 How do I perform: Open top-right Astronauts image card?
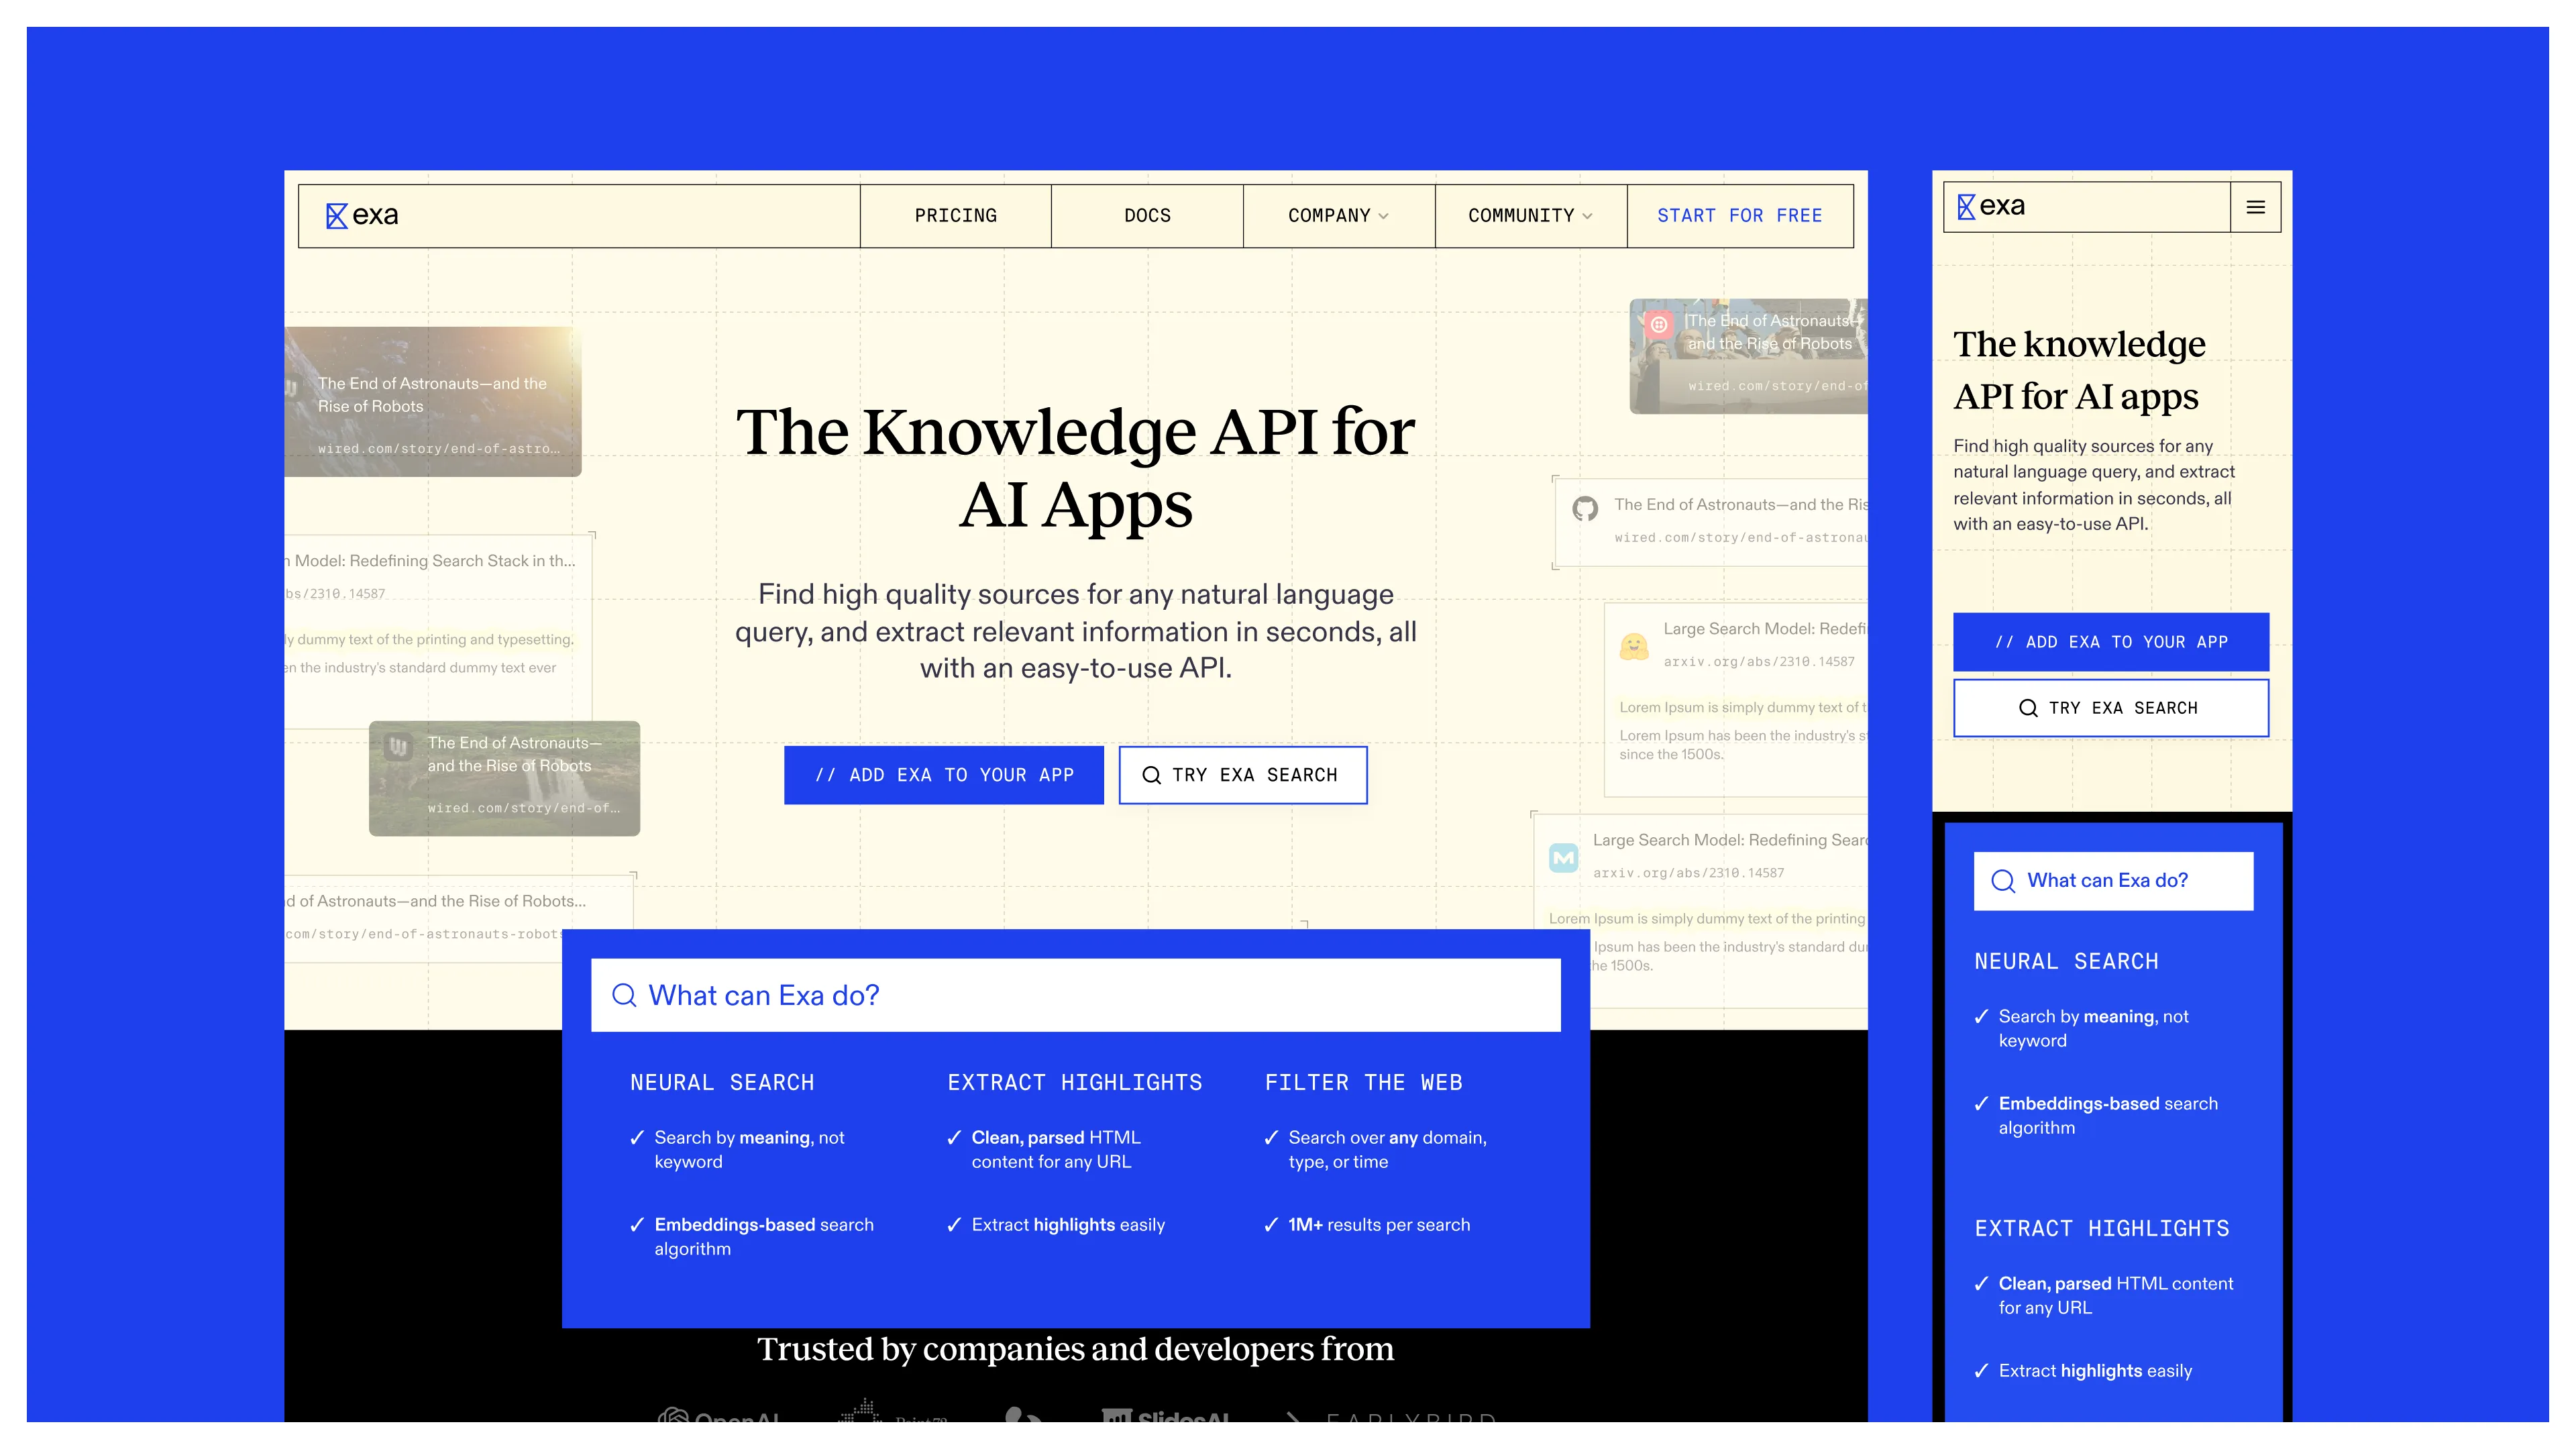pos(1748,356)
